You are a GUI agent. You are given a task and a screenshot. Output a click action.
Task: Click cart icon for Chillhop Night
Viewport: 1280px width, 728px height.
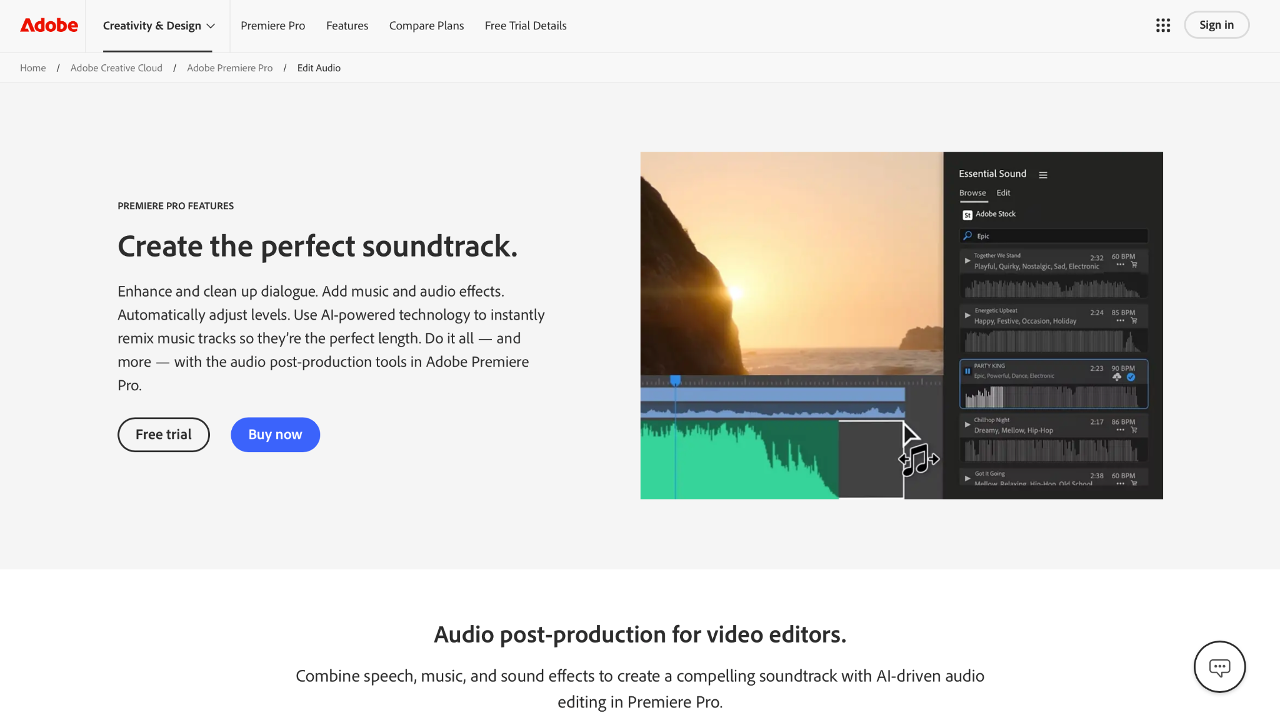pyautogui.click(x=1134, y=430)
